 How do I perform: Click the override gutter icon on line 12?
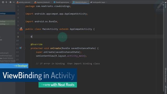click(x=21, y=48)
